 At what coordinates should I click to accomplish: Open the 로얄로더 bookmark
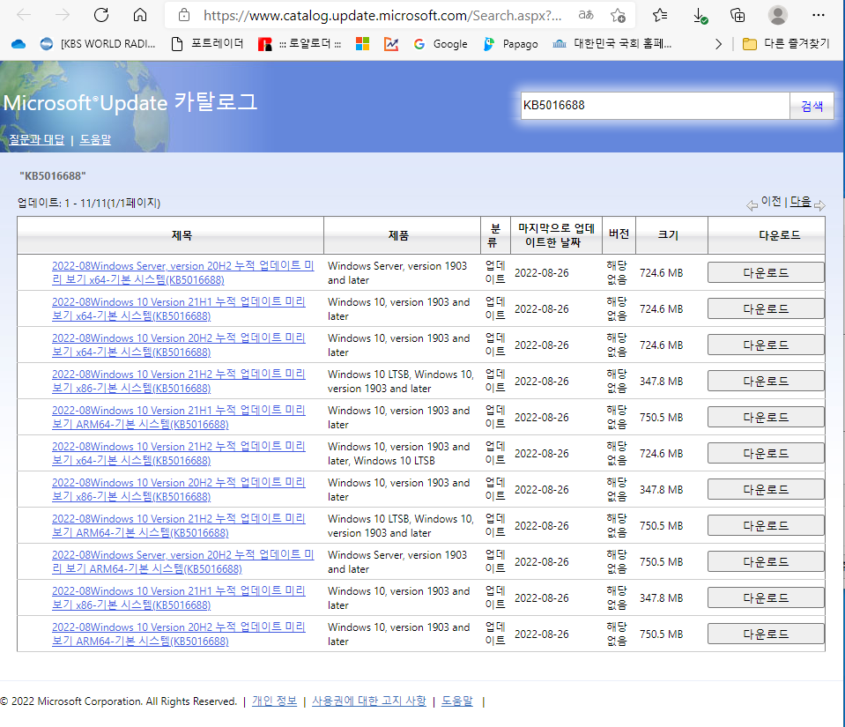point(300,44)
